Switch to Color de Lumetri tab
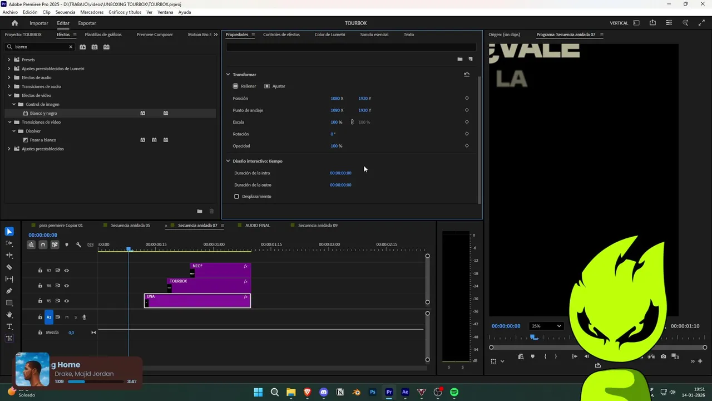This screenshot has height=401, width=712. (x=330, y=35)
